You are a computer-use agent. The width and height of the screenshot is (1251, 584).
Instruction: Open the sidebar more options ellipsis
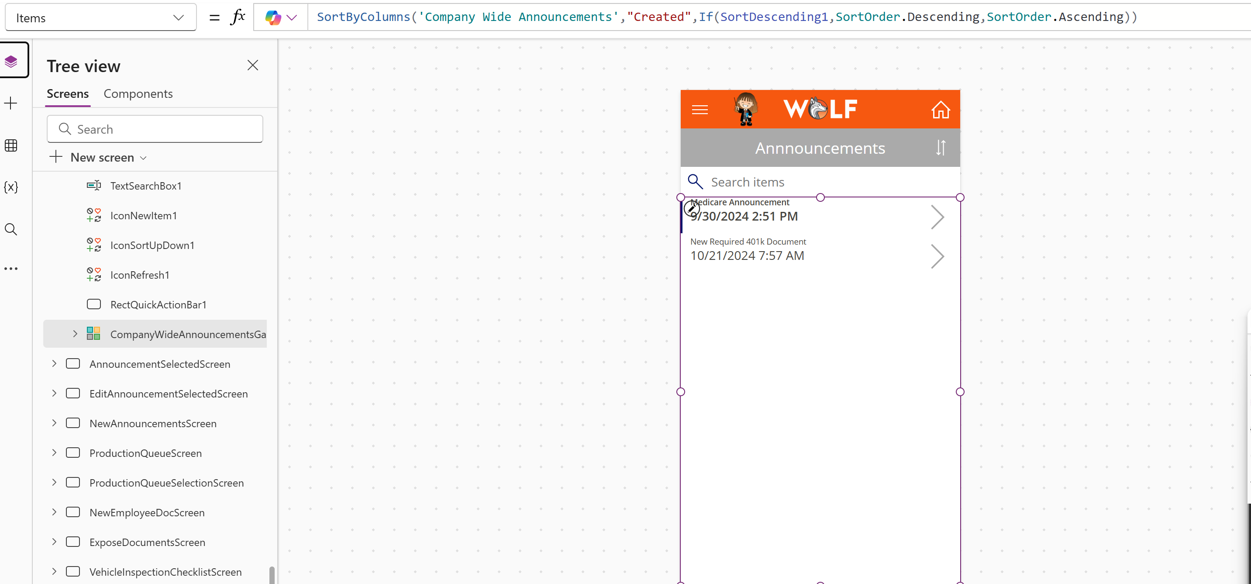coord(10,269)
